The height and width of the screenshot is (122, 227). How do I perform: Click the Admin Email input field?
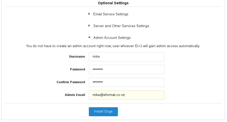coord(126,95)
